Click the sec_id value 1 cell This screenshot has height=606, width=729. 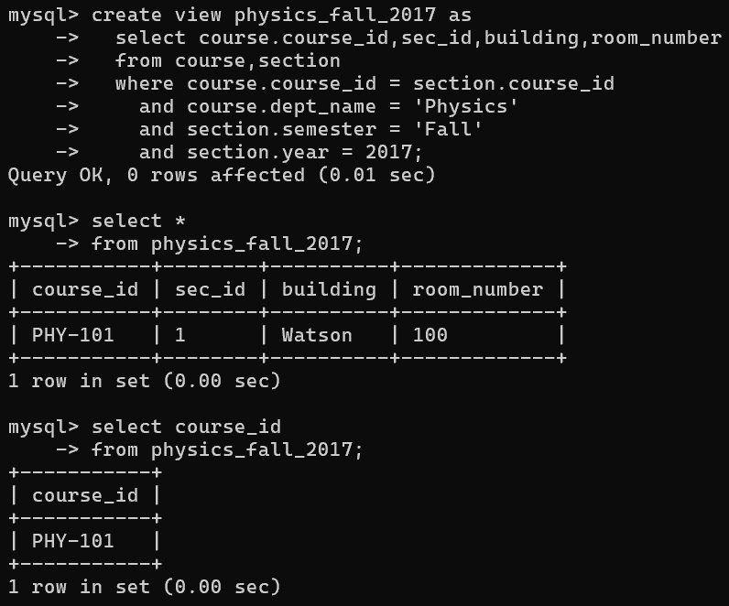180,335
